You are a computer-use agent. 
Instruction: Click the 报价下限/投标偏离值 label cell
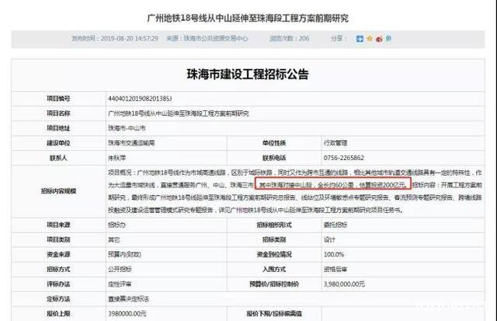(x=274, y=314)
